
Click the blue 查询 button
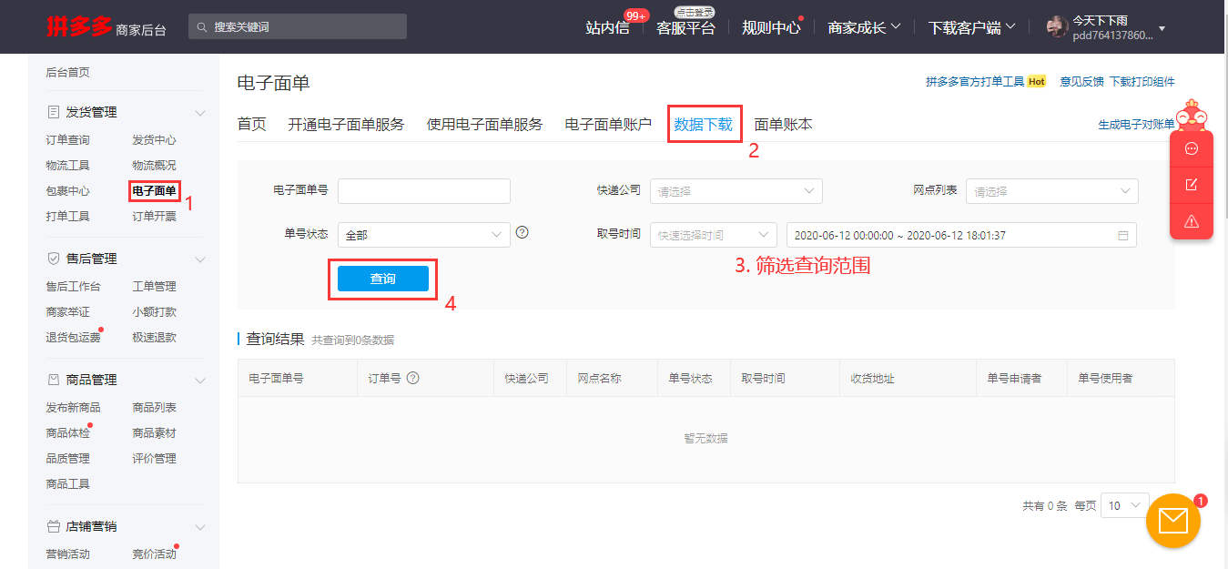(x=382, y=279)
